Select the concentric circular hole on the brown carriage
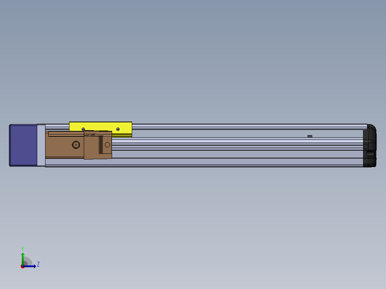 (x=76, y=145)
